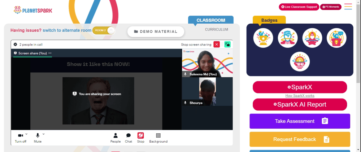Click 'switch to alternate room' text
The width and height of the screenshot is (361, 152).
pyautogui.click(x=67, y=30)
